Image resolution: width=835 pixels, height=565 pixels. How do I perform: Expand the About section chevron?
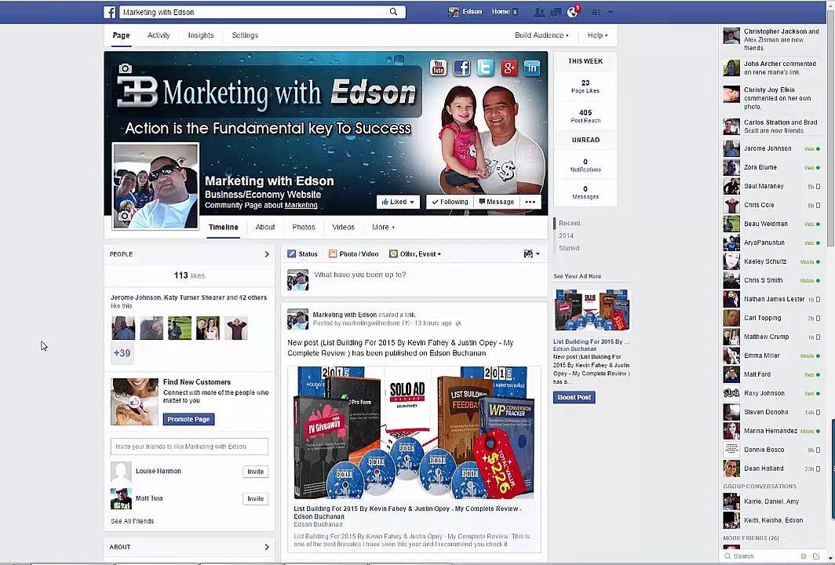coord(267,547)
